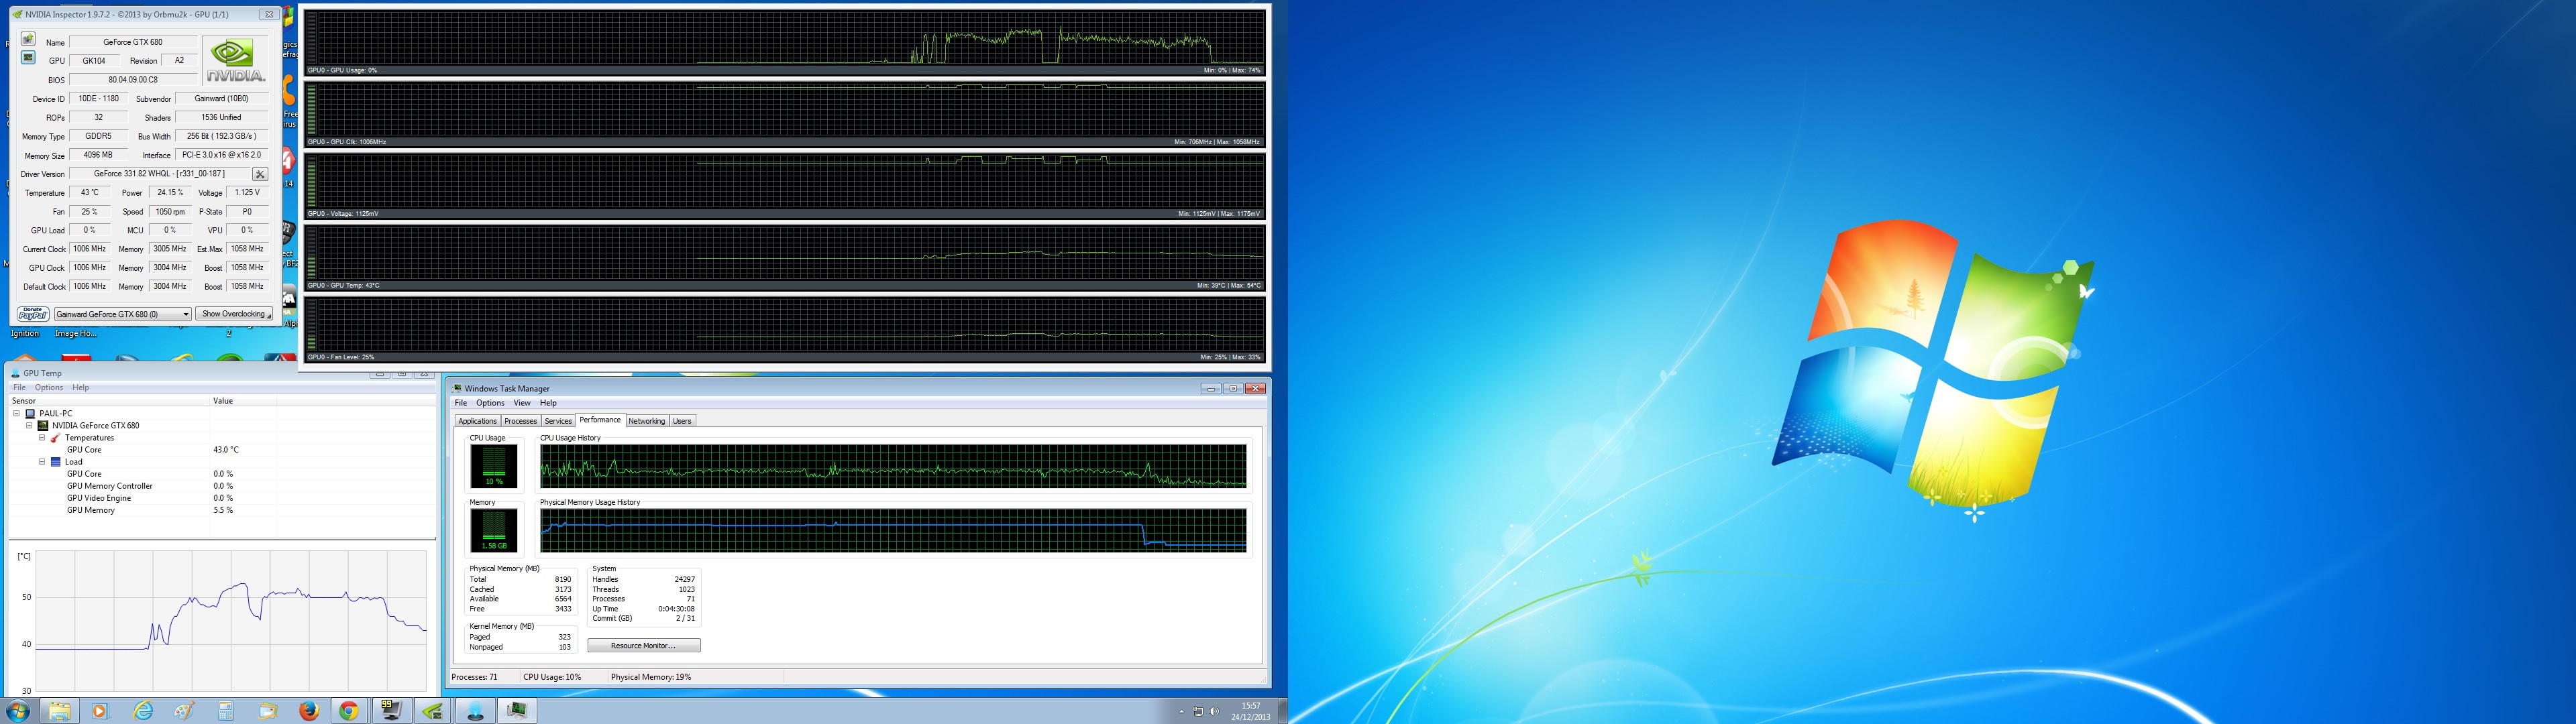Screen dimensions: 2576x724
Task: Open Calculator from the taskbar
Action: pyautogui.click(x=226, y=711)
